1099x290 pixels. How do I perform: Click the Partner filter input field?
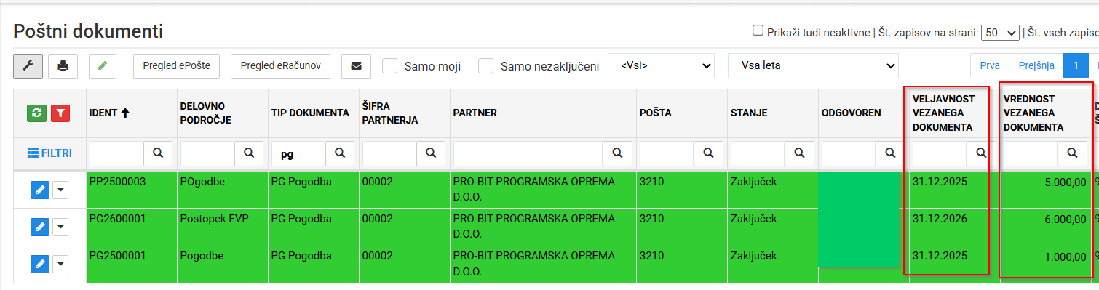point(528,153)
